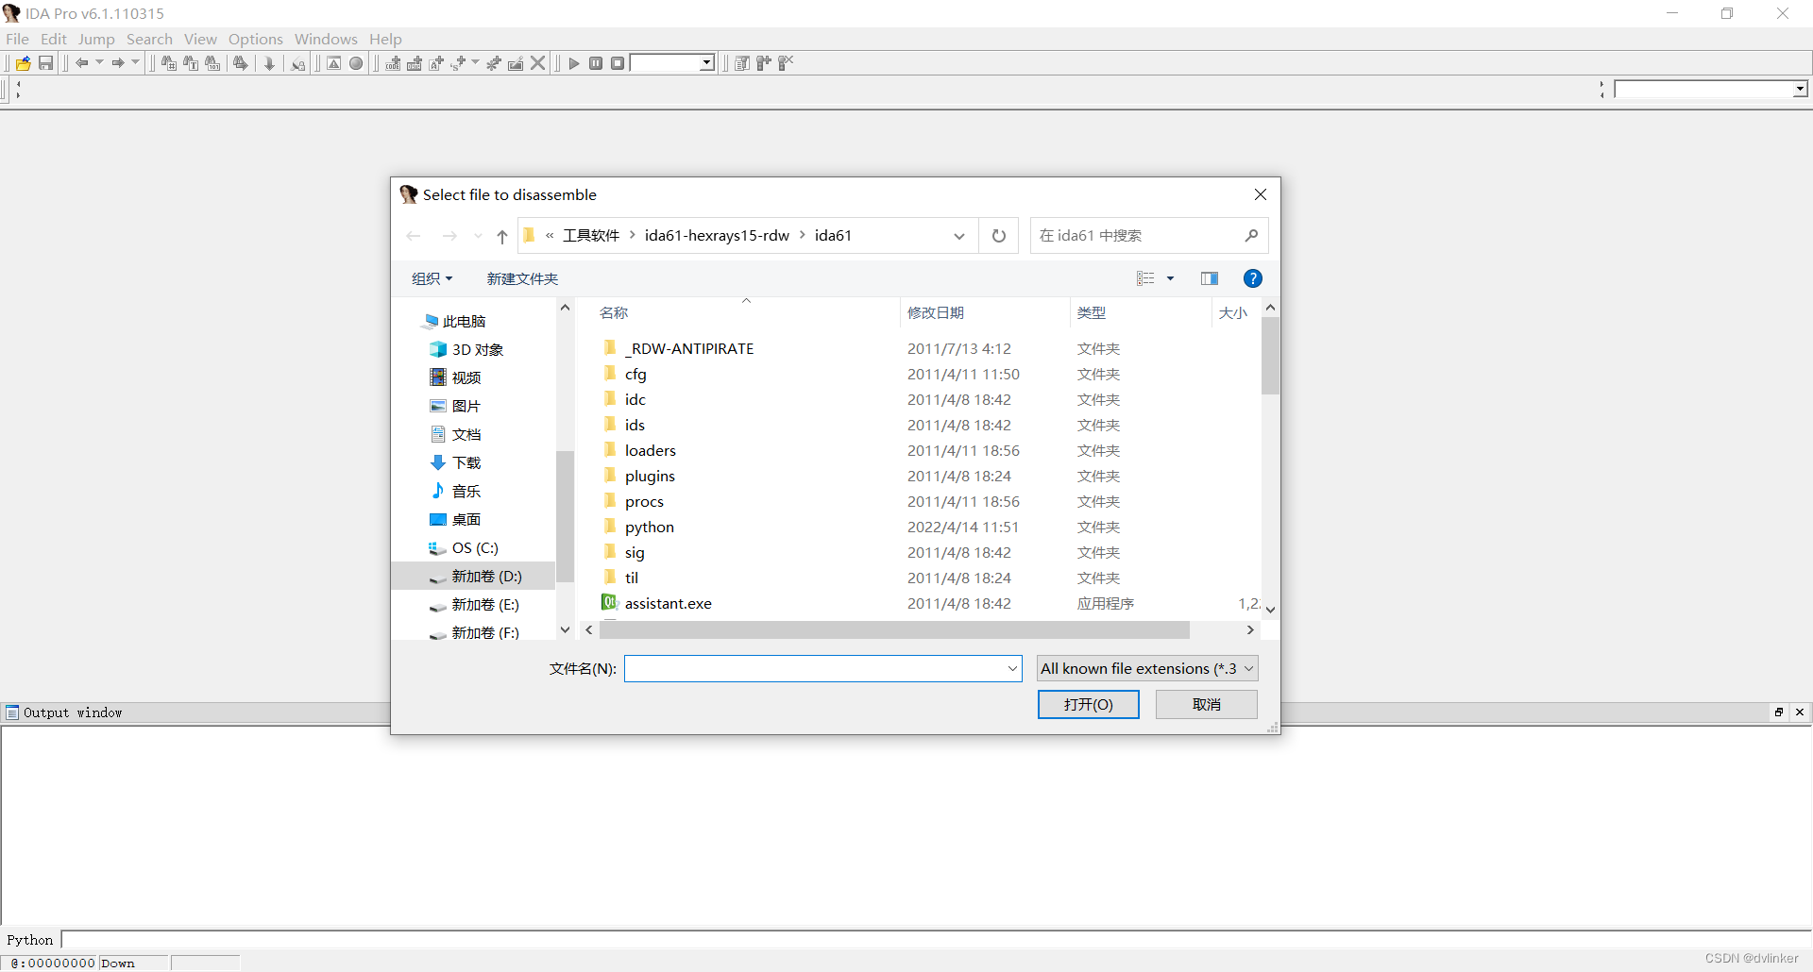
Task: Expand the 文件名 combo dropdown arrow
Action: (x=1012, y=669)
